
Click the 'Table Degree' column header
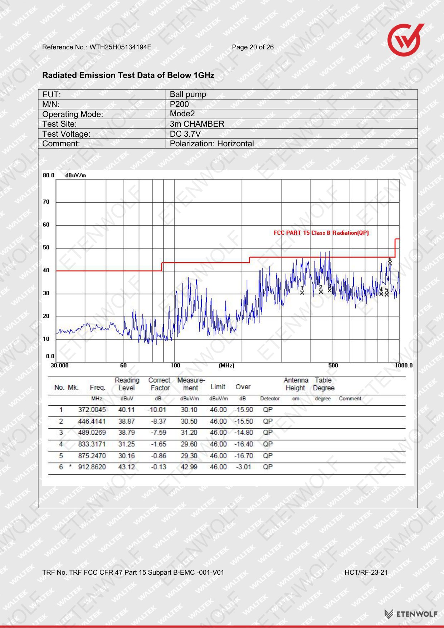[x=323, y=384]
